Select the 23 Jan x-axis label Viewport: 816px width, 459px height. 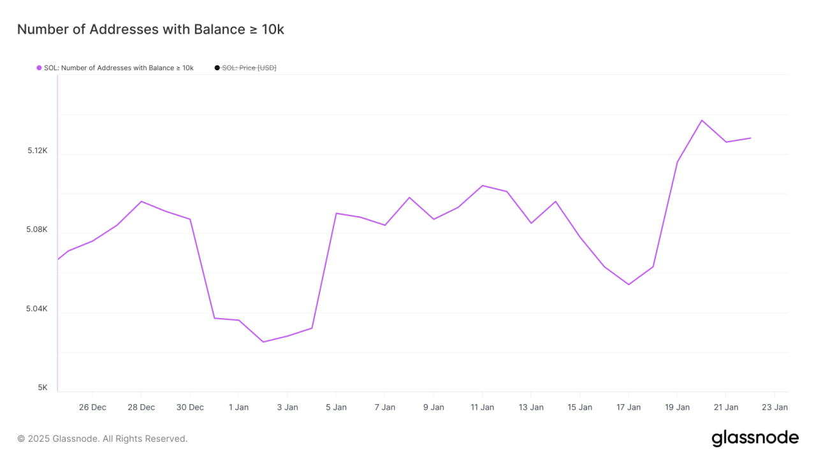click(775, 407)
